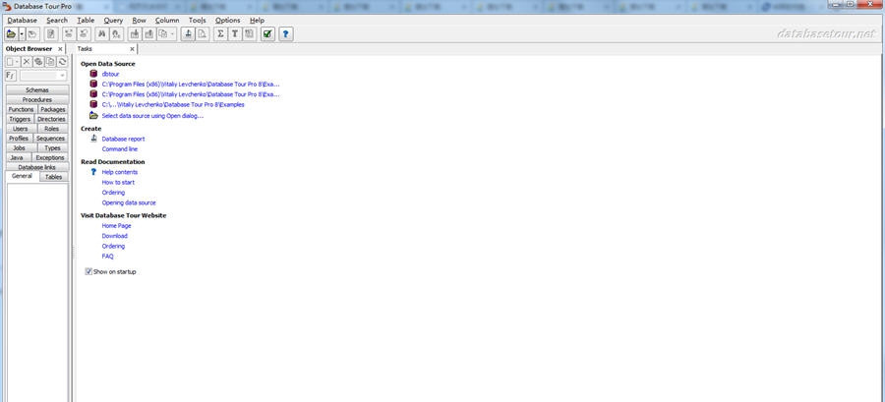Click the Download website link
The width and height of the screenshot is (885, 402).
(115, 236)
